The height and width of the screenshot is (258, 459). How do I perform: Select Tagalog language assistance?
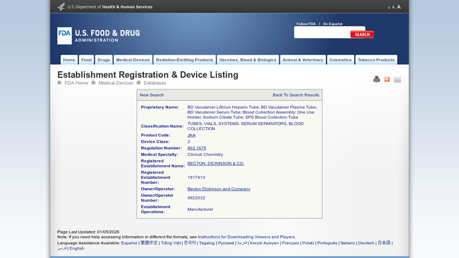point(207,243)
